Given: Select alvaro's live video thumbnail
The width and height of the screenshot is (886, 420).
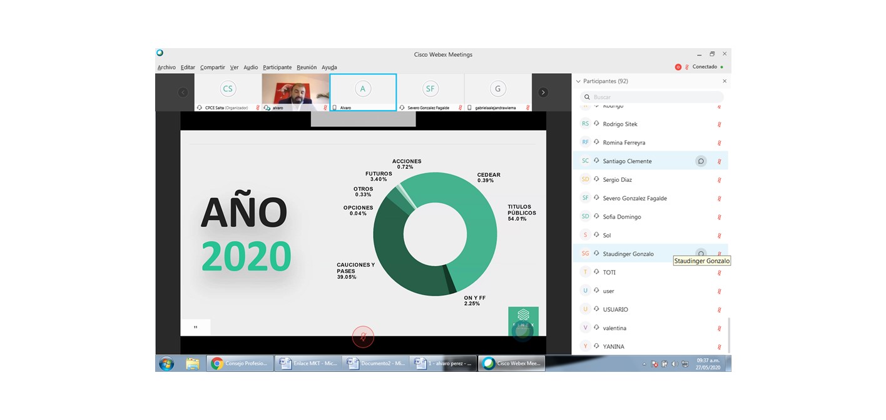Looking at the screenshot, I should coord(295,92).
